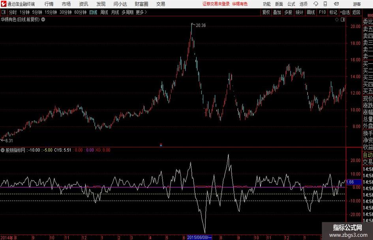The image size is (373, 240).
Task: Click the 2015/06/08 date marker on timeline
Action: click(199, 237)
